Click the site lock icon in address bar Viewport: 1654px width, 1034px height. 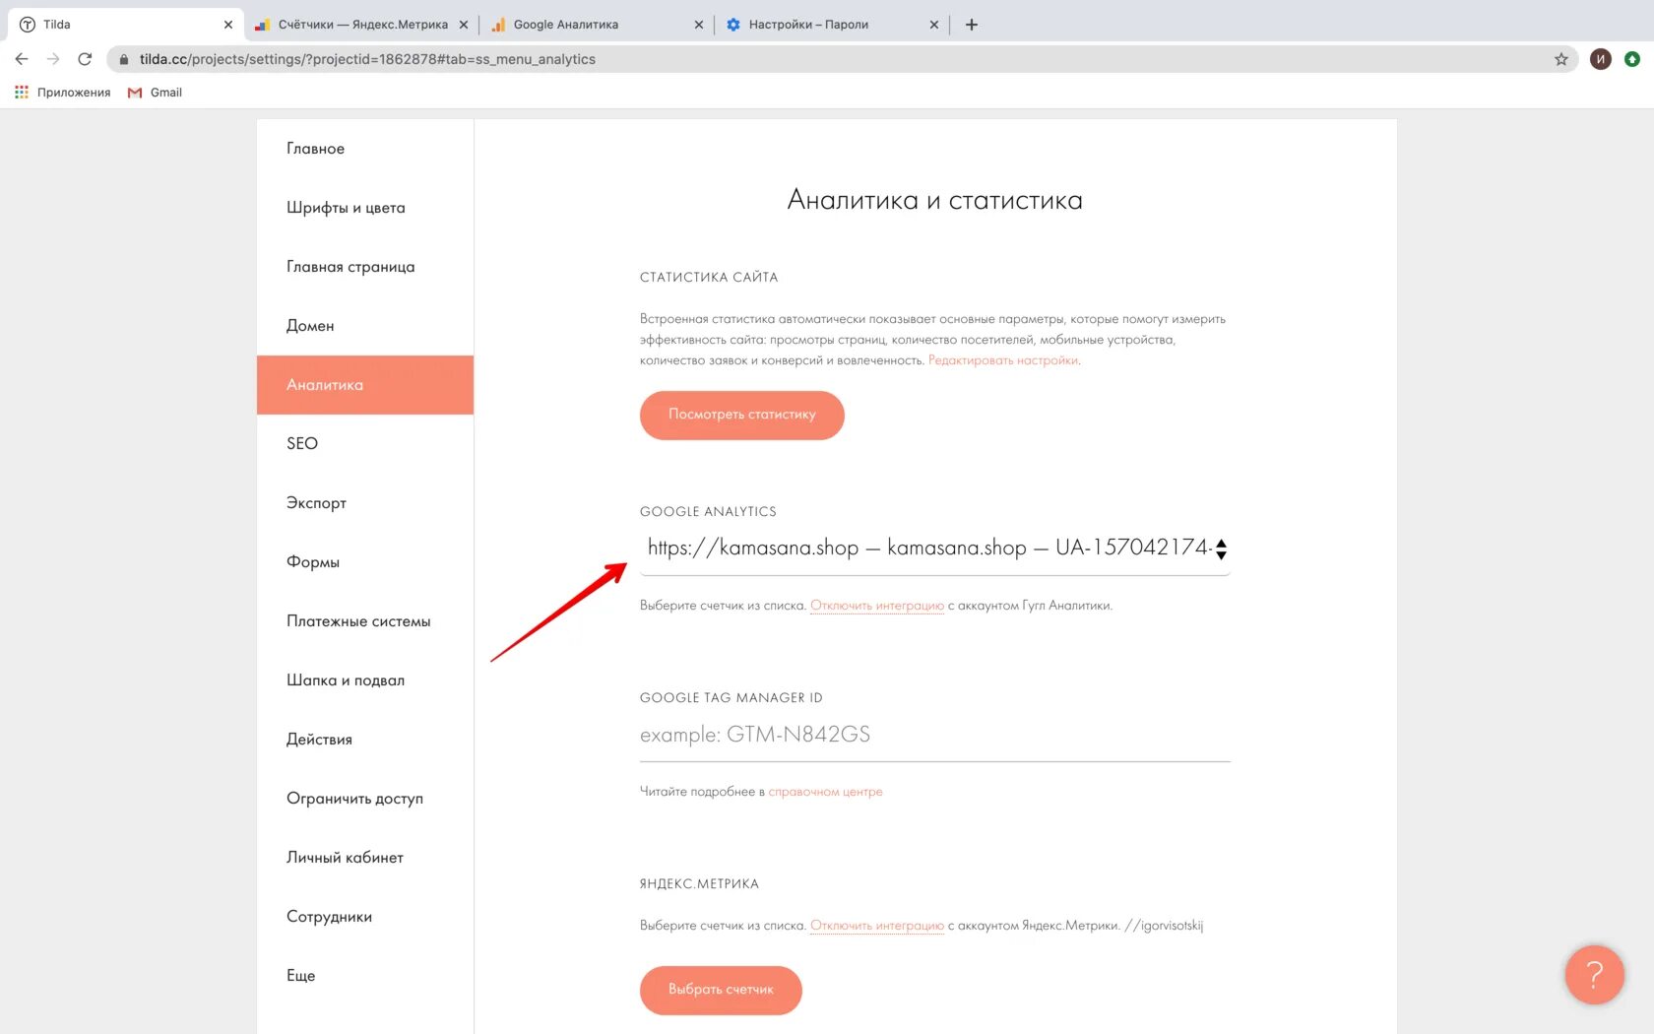pyautogui.click(x=124, y=59)
